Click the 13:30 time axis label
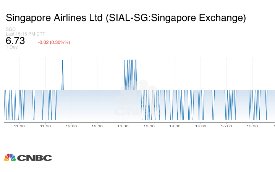Viewport: 275px width, 172px height. point(149,126)
